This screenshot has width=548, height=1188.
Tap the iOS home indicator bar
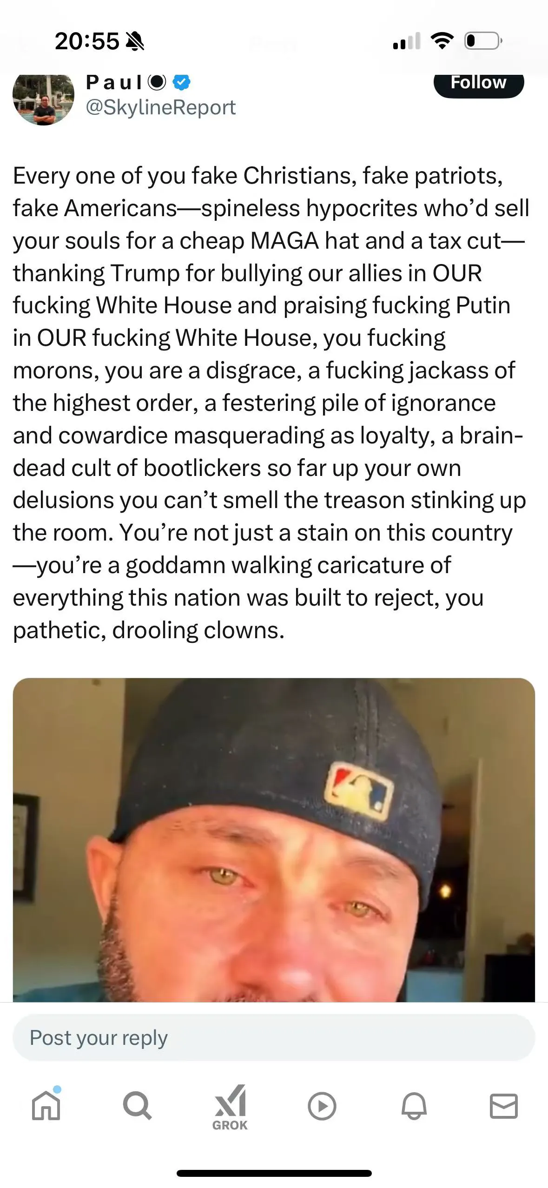(274, 1173)
